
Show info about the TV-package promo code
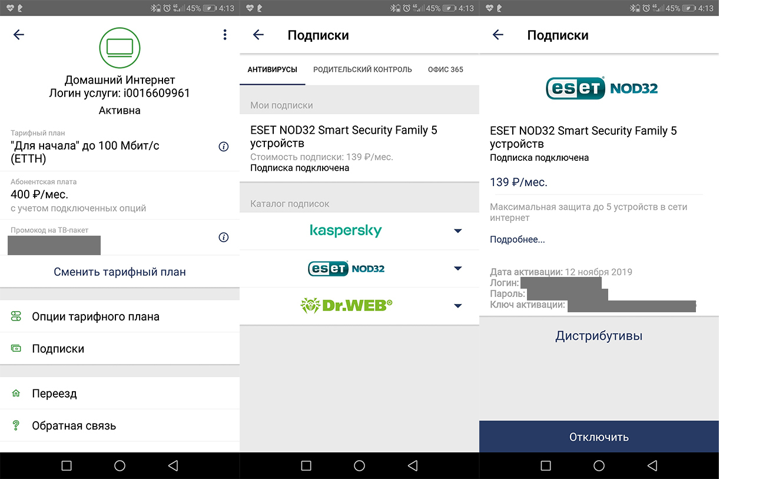coord(223,237)
